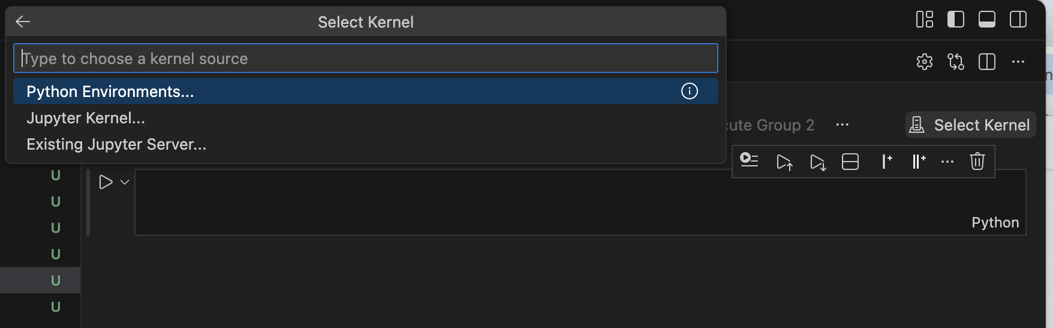The width and height of the screenshot is (1053, 328).
Task: Change cell language mode Python label
Action: pos(995,223)
